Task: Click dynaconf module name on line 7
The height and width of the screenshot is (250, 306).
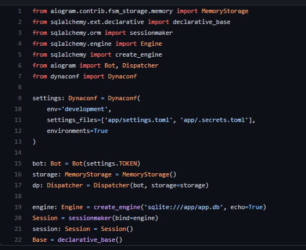Action: tap(65, 76)
